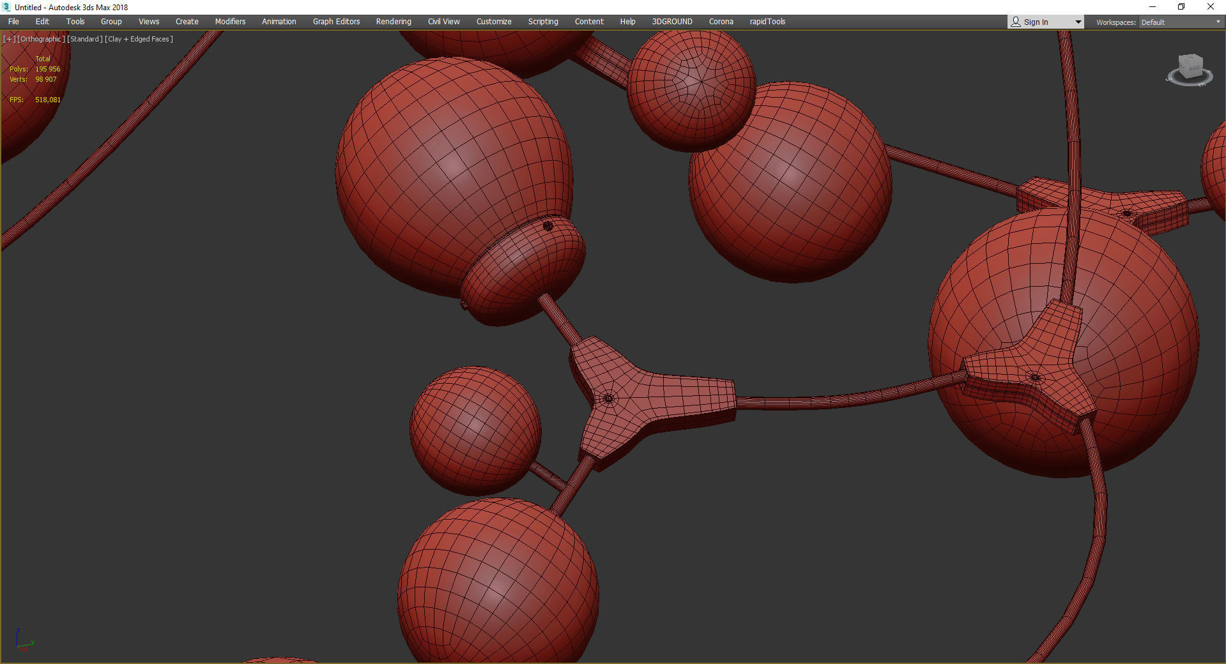Screen dimensions: 1226x664
Task: Open the Modifiers menu
Action: tap(230, 22)
